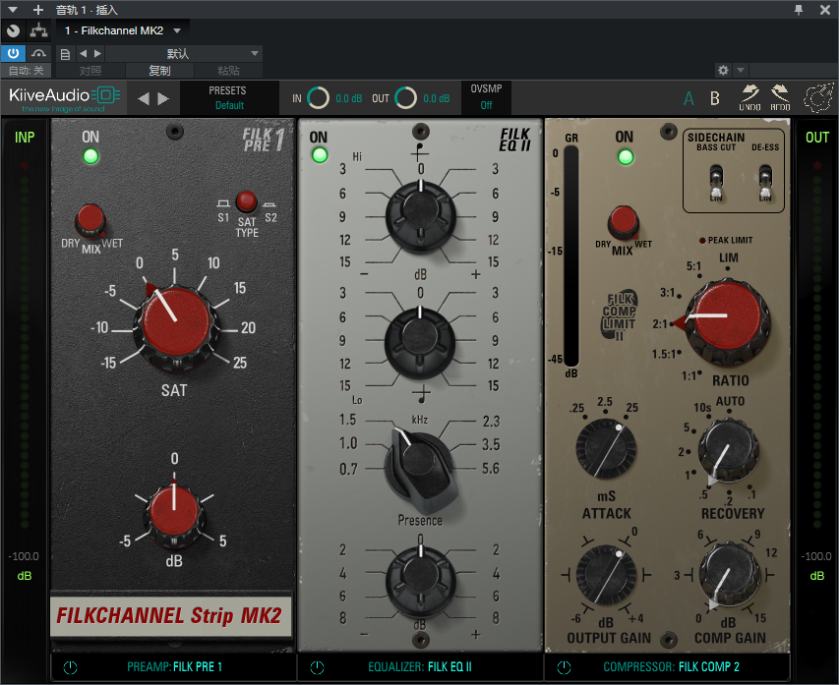Click host curved automation mode icon
Screen dimensions: 839x685
click(38, 53)
